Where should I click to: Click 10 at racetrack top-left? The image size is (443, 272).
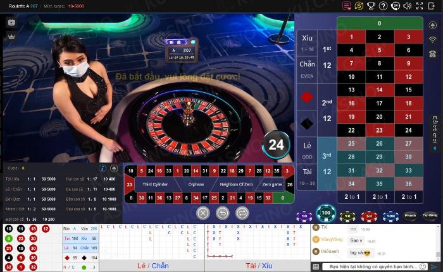tap(130, 171)
